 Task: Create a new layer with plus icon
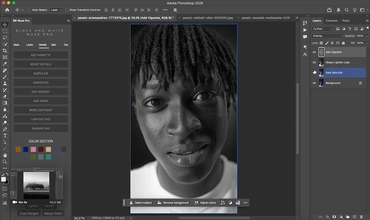point(354,217)
